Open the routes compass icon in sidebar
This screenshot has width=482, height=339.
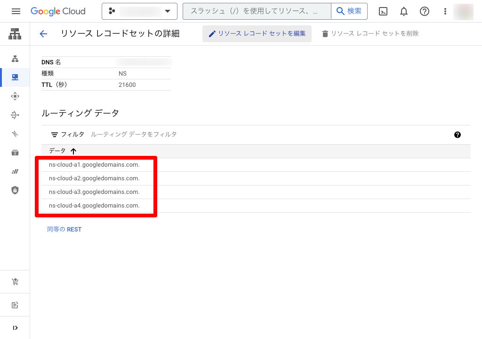(x=15, y=96)
